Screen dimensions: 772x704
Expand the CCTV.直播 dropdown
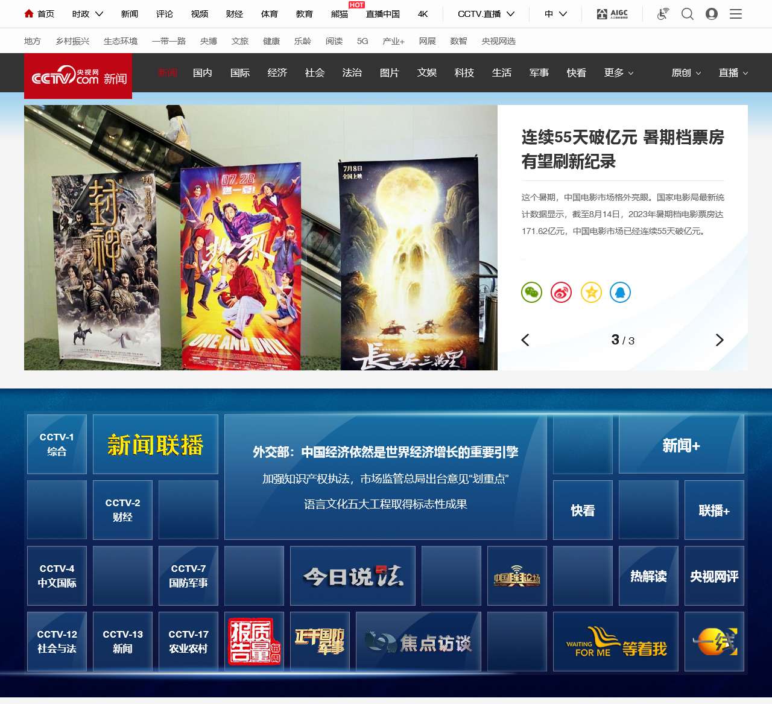click(486, 14)
